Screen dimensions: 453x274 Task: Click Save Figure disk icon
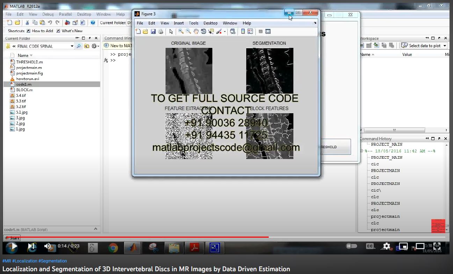(153, 31)
